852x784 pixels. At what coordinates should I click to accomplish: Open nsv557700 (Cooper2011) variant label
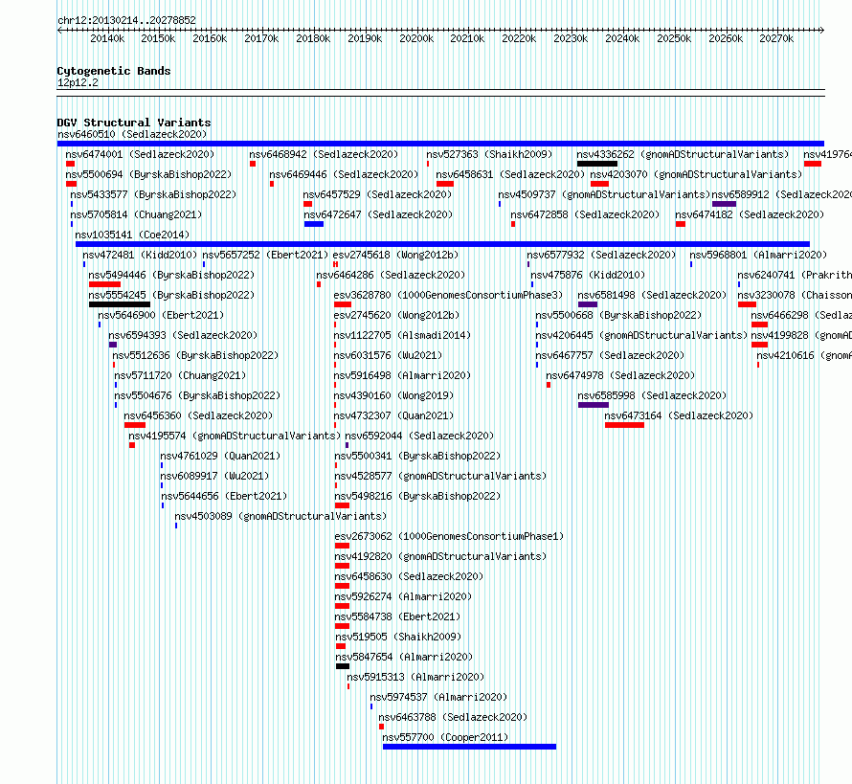445,737
